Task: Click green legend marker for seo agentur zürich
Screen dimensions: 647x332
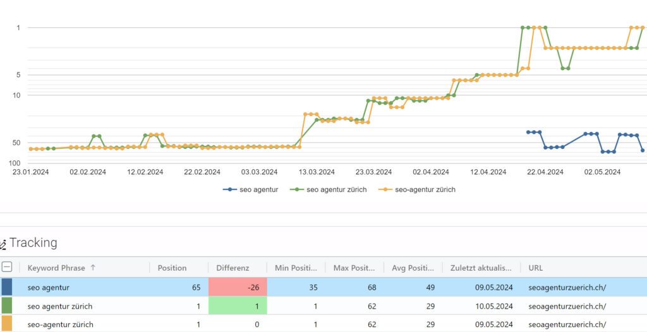Action: click(x=297, y=189)
